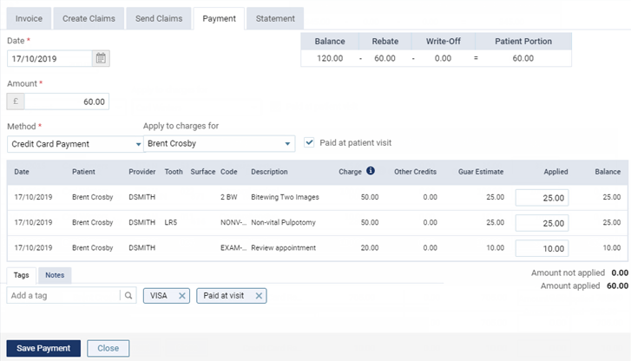Switch to the Create Claims tab
The image size is (631, 361).
pos(89,18)
